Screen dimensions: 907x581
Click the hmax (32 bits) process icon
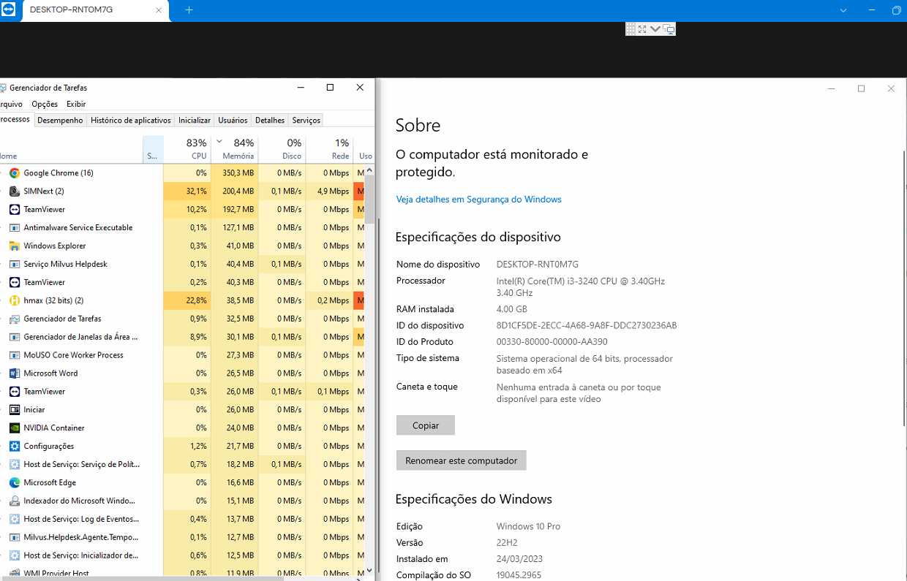pyautogui.click(x=15, y=300)
